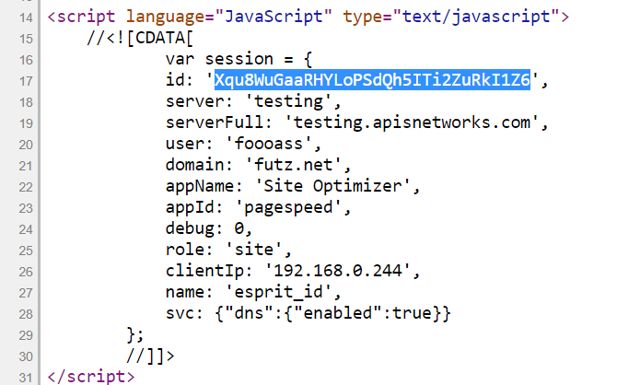Click the highlighted session id string
The height and width of the screenshot is (385, 640).
[372, 80]
